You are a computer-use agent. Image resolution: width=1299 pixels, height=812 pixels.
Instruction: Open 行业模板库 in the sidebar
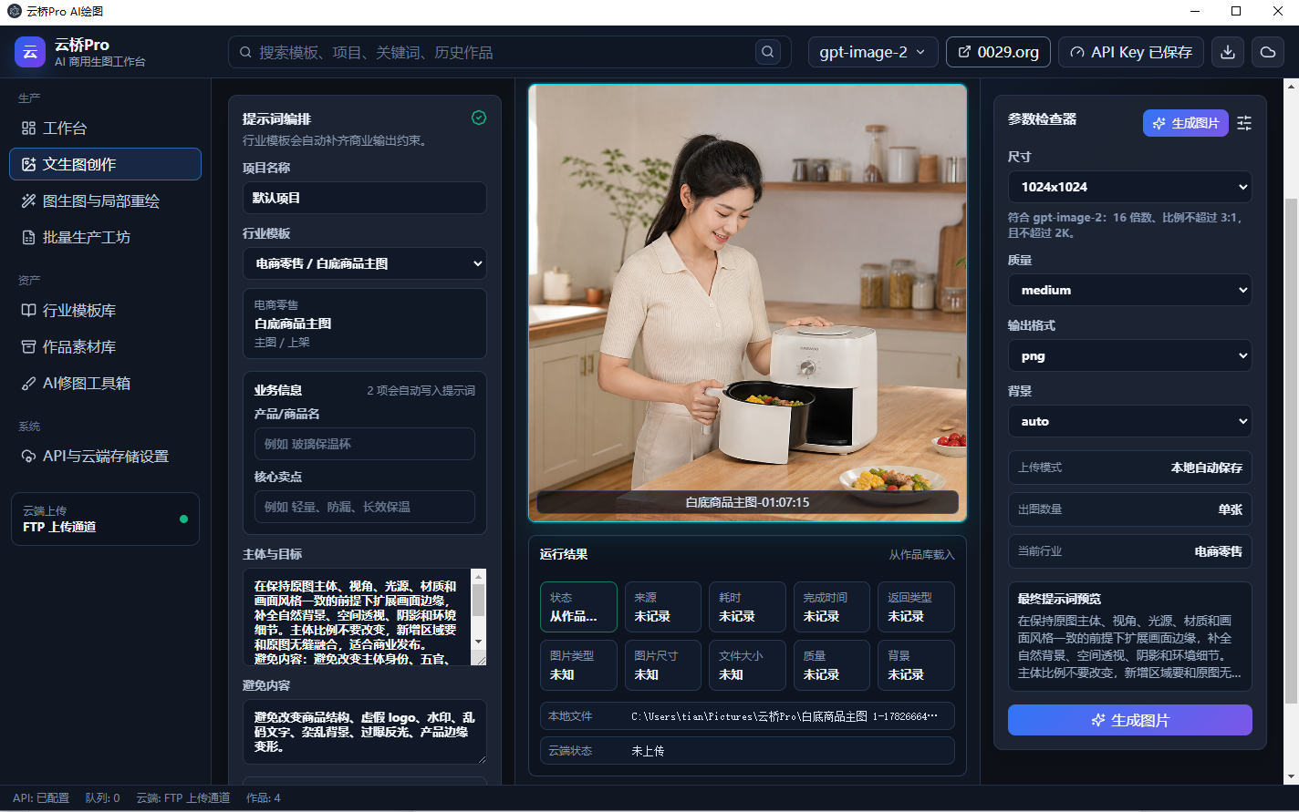coord(105,310)
